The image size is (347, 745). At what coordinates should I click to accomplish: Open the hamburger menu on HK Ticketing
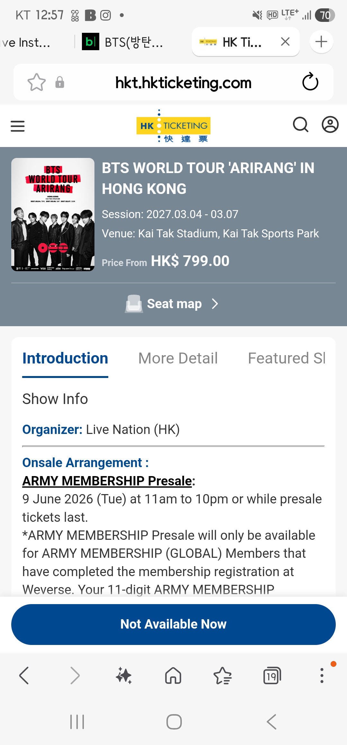click(x=18, y=126)
